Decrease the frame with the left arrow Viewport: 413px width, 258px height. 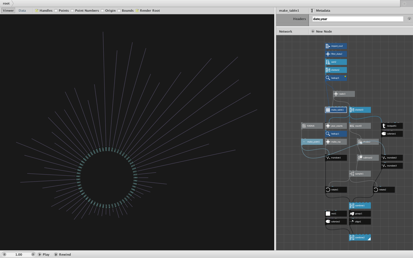[4, 255]
